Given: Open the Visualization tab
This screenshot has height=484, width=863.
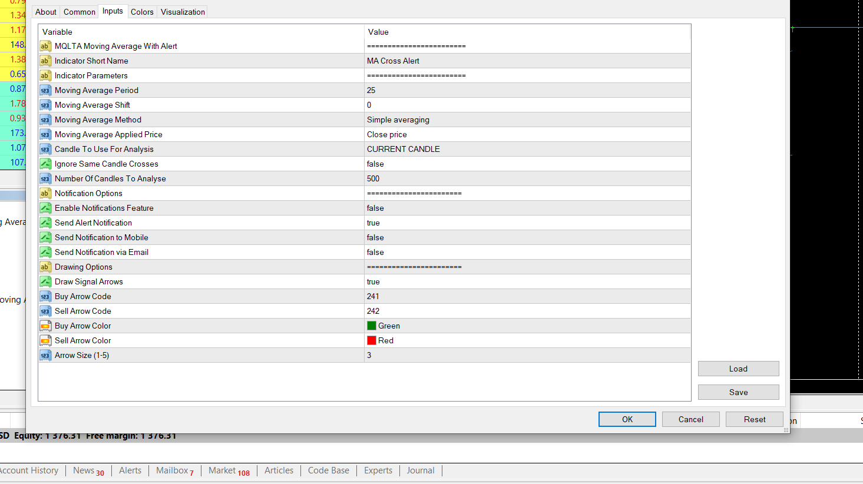Looking at the screenshot, I should tap(182, 11).
